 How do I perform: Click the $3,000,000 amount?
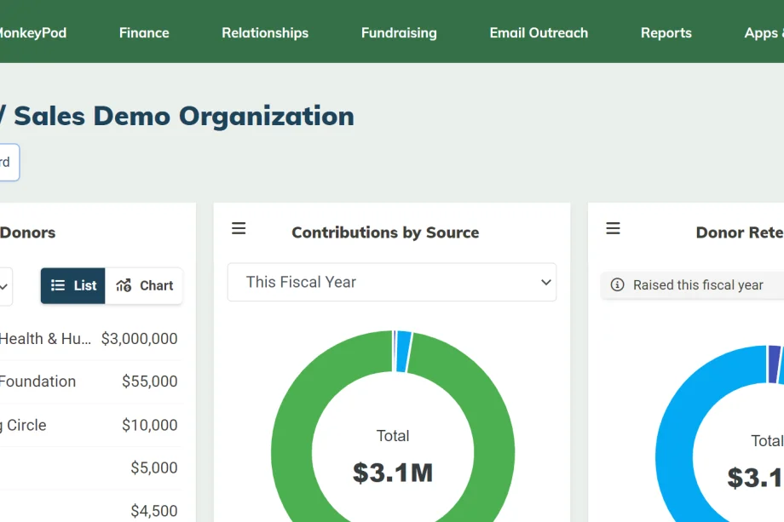139,339
